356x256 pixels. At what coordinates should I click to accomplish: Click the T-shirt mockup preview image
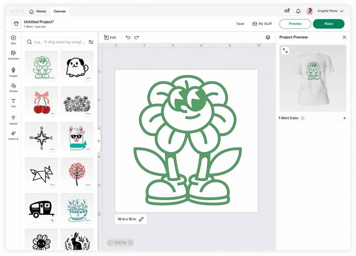tap(313, 78)
